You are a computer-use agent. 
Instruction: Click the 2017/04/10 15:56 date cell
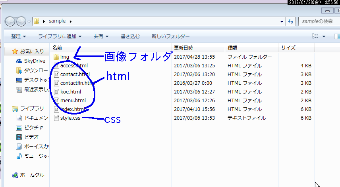[x=194, y=109]
